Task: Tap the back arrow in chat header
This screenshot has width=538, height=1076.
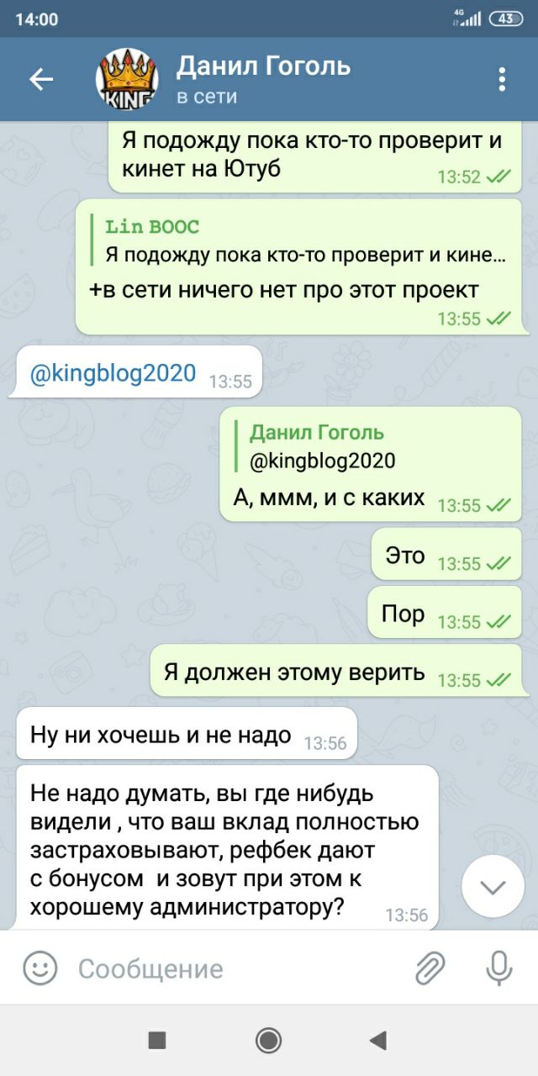Action: [x=41, y=79]
